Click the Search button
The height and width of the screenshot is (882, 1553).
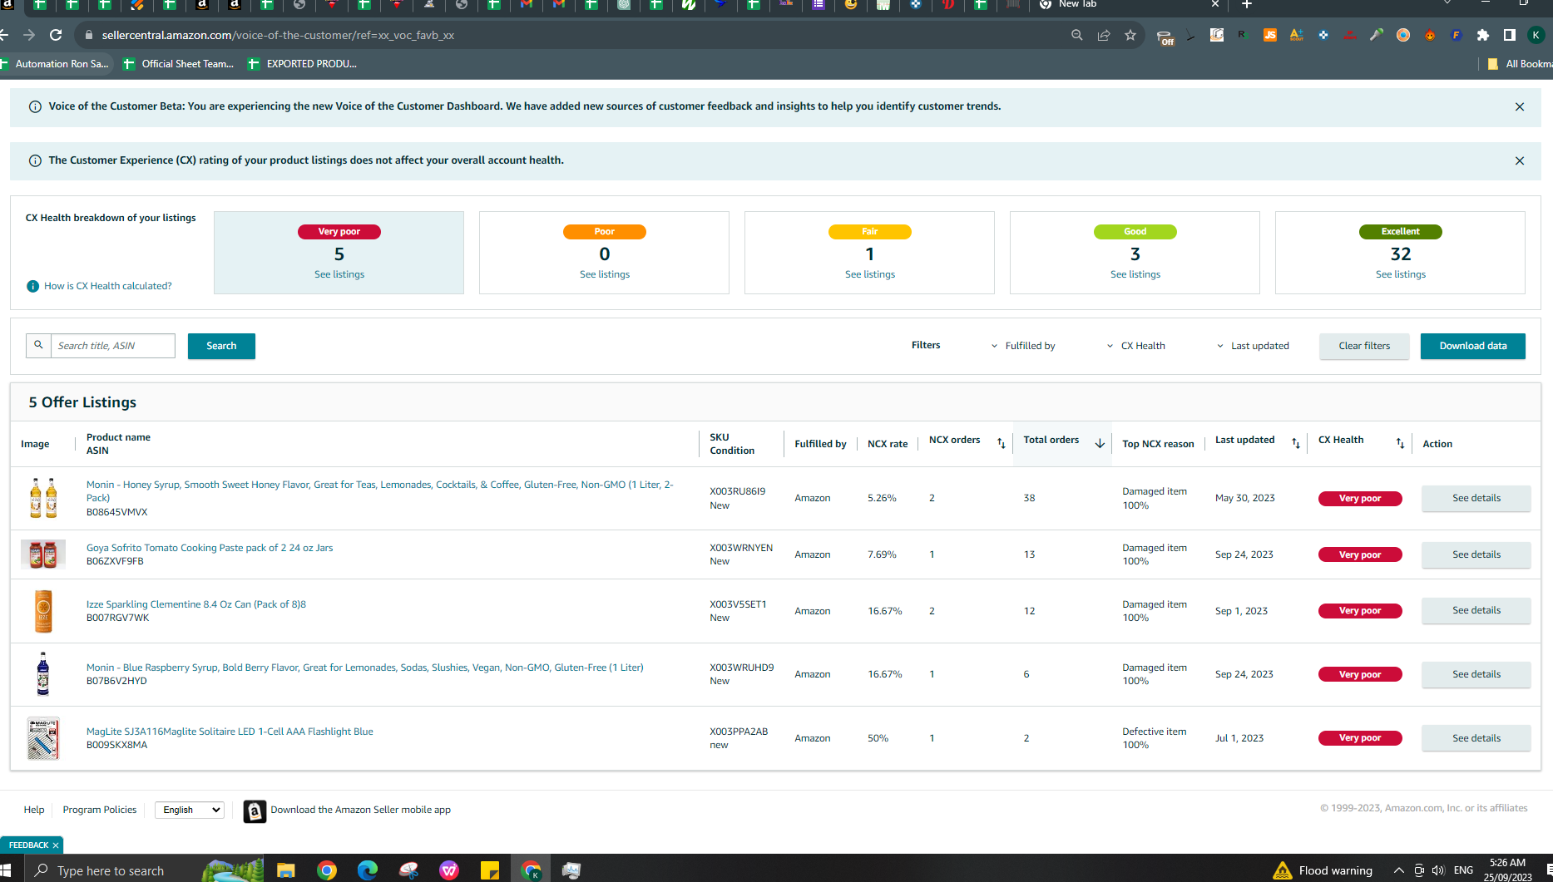pos(221,346)
